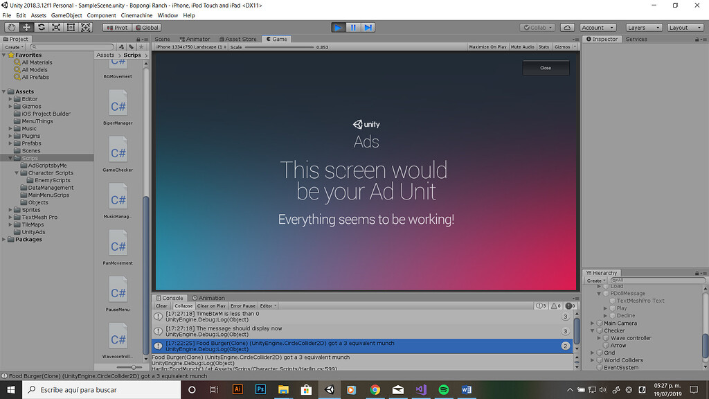Toggle Global coordinate space
This screenshot has height=399, width=709.
(x=145, y=27)
